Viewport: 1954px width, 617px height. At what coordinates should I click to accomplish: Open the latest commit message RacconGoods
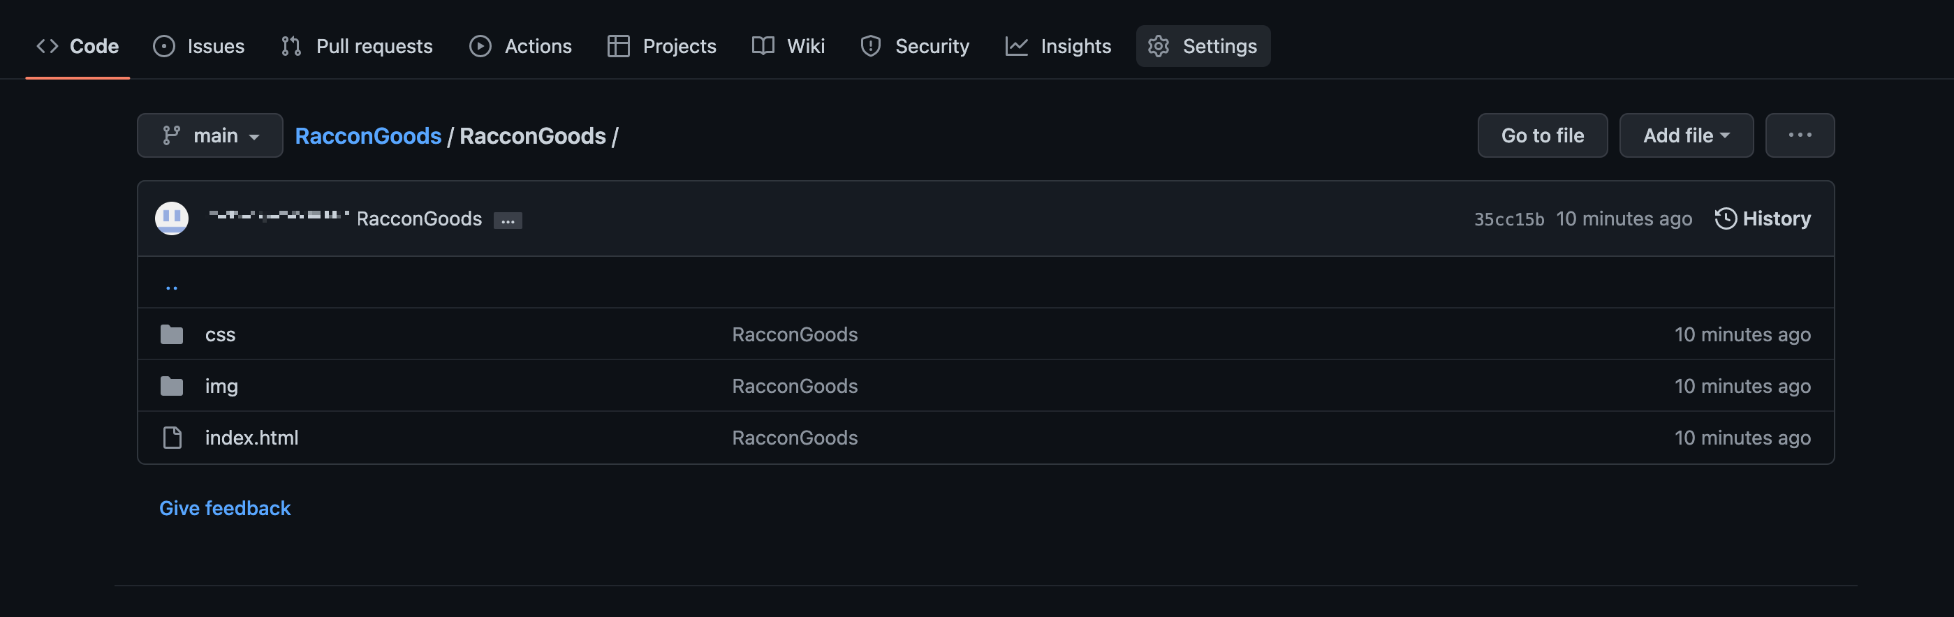pyautogui.click(x=420, y=219)
